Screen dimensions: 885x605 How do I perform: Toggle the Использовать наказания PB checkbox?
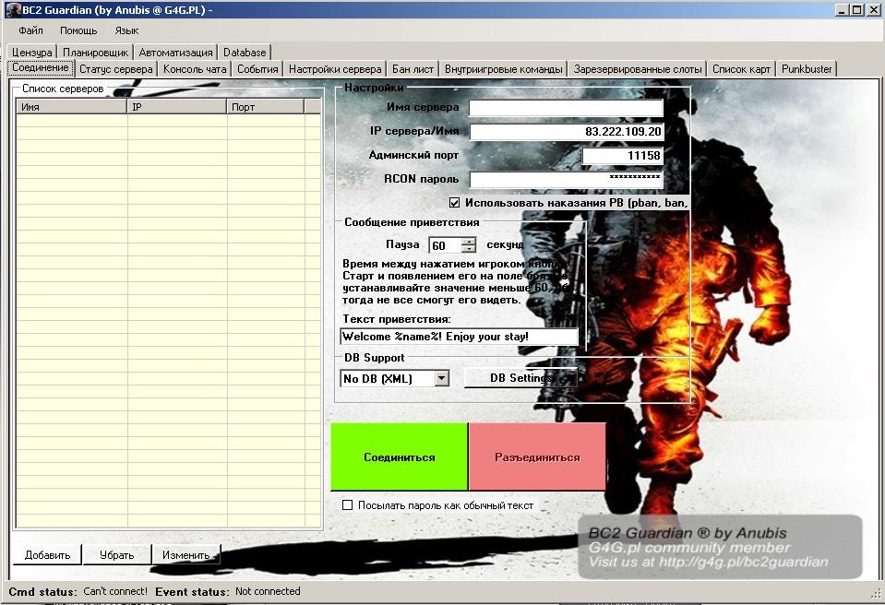click(x=454, y=202)
